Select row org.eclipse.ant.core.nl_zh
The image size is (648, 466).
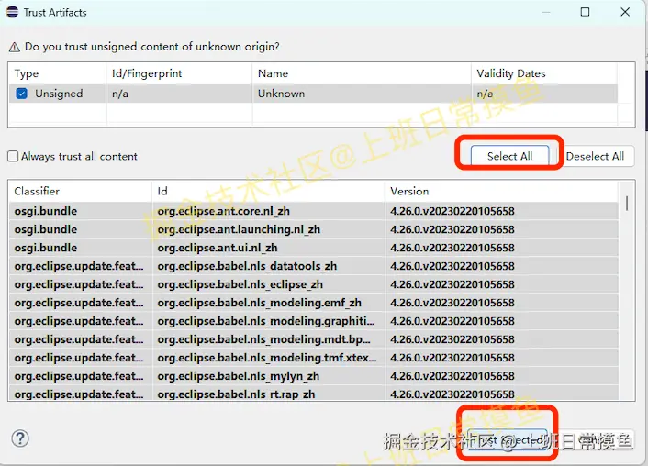pyautogui.click(x=313, y=211)
